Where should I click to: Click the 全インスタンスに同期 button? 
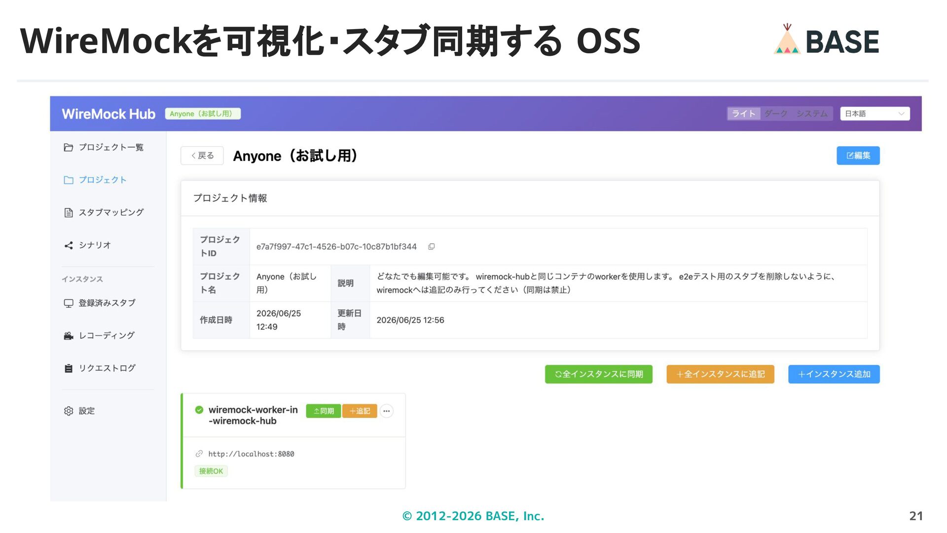[x=599, y=374]
